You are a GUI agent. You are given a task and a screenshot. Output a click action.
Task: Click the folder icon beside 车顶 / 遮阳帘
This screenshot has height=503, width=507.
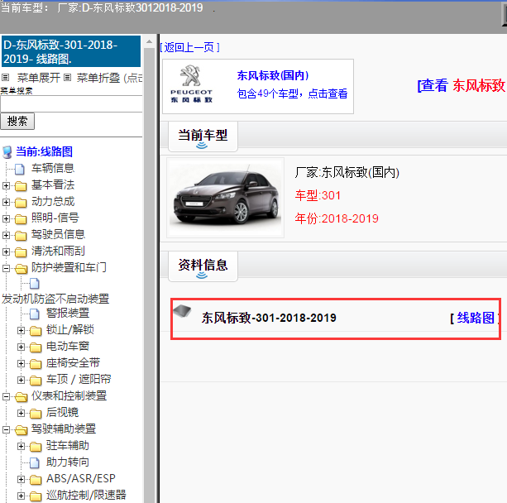[36, 381]
